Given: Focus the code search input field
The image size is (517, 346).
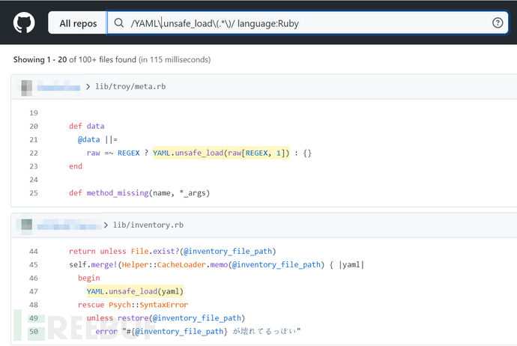Looking at the screenshot, I should [308, 22].
